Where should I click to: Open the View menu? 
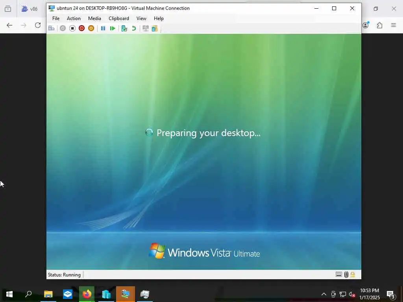(x=141, y=18)
